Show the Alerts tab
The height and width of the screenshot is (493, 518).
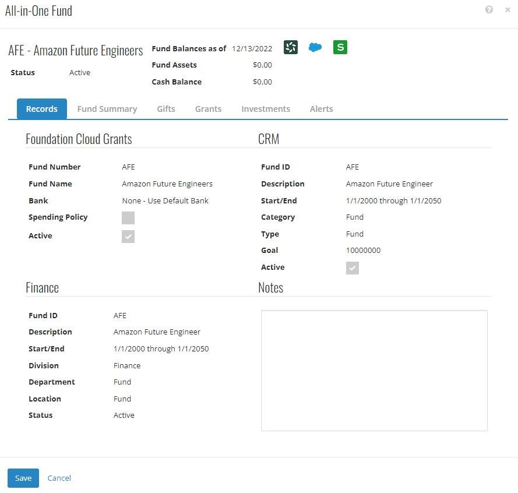point(322,109)
